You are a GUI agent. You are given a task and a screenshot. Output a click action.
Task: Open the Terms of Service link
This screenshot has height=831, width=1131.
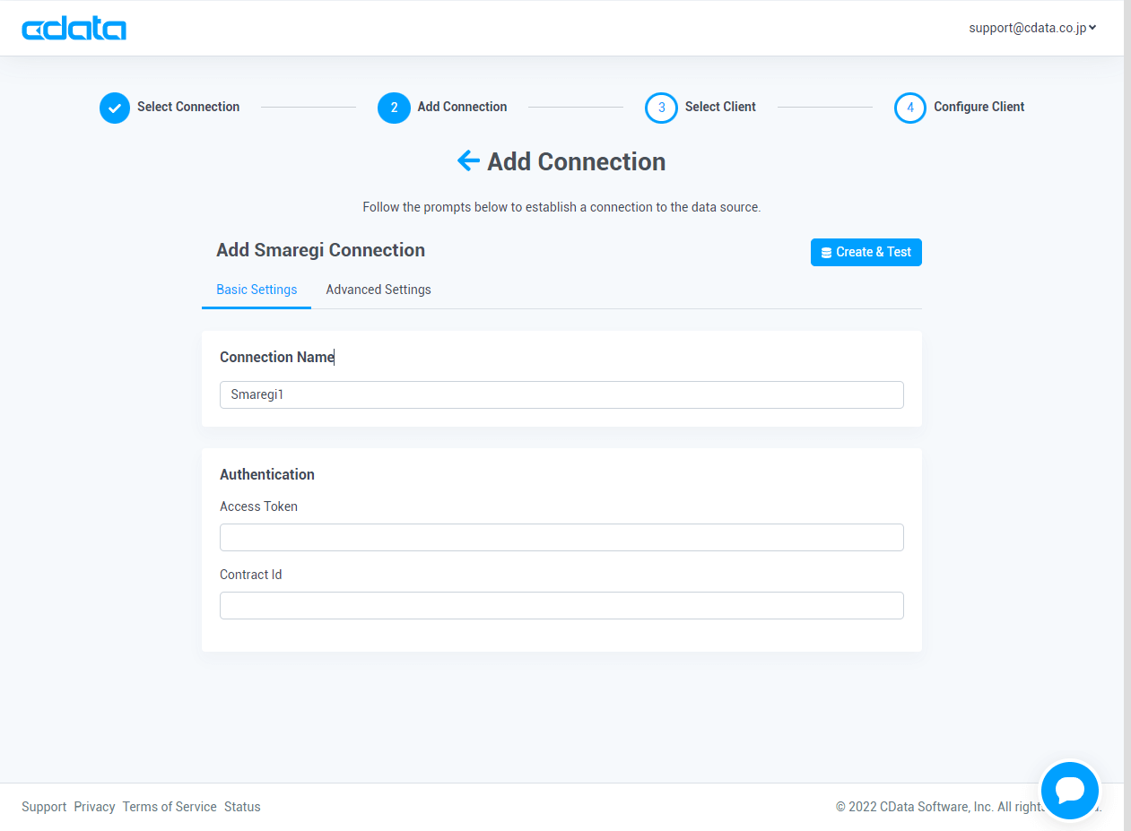[170, 807]
